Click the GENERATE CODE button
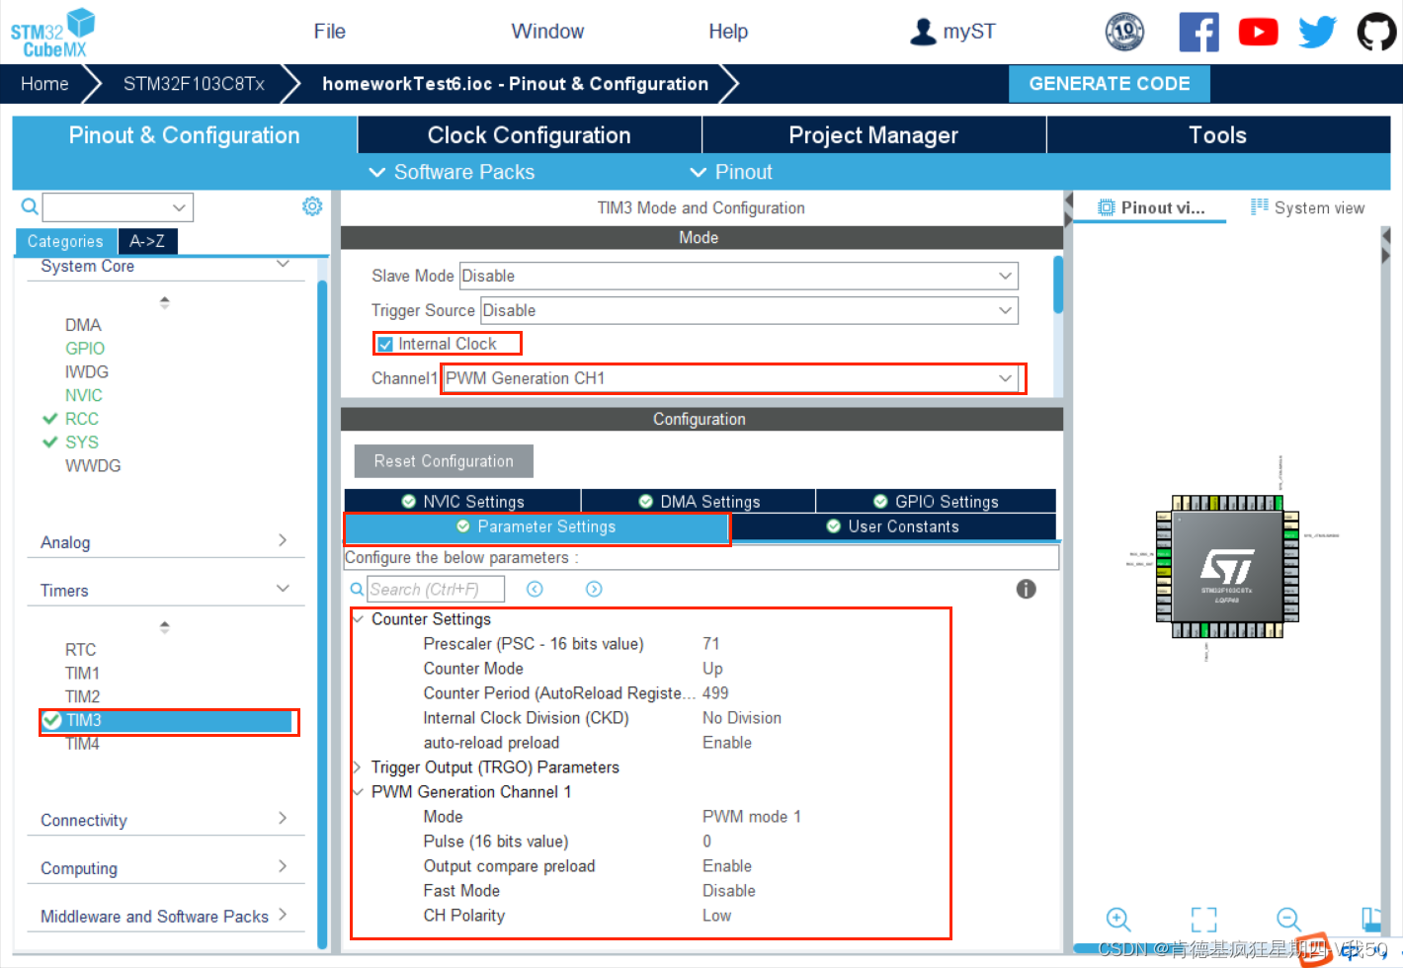The image size is (1403, 968). [1110, 84]
